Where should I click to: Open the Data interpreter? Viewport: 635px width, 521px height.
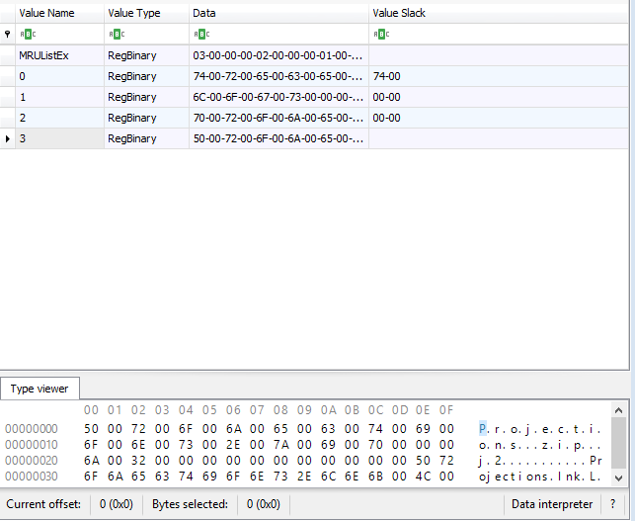point(551,504)
